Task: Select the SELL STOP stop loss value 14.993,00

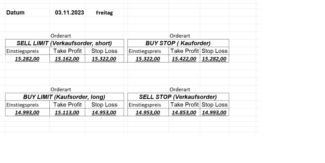Action: 214,112
